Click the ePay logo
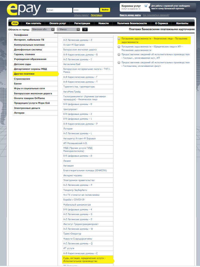The image size is (200, 267). 24,10
